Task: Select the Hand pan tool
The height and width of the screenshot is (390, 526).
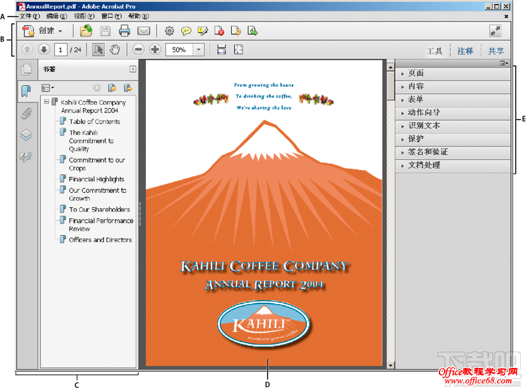Action: (115, 50)
